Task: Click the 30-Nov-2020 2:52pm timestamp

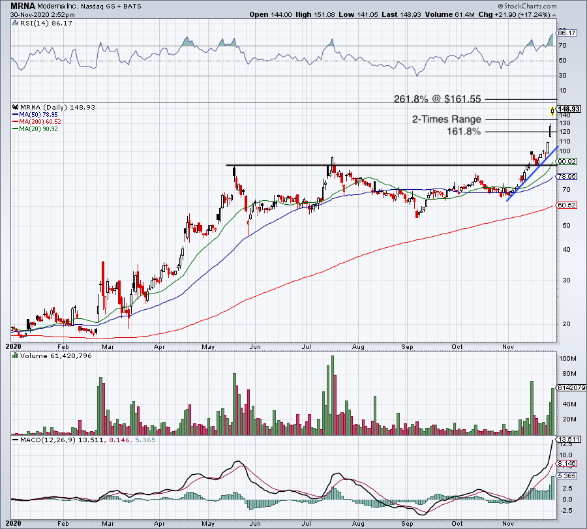Action: 42,15
